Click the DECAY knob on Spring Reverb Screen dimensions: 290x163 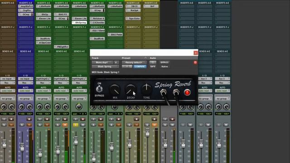click(x=131, y=90)
